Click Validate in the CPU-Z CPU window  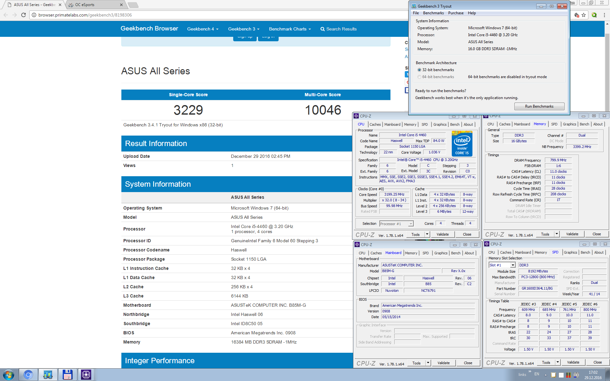(x=443, y=234)
